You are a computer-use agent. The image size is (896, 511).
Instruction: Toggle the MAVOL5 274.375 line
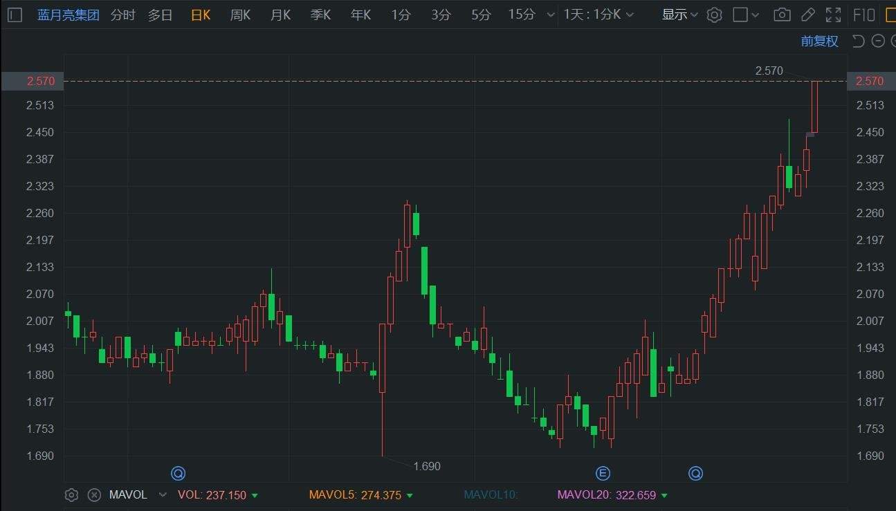point(361,495)
